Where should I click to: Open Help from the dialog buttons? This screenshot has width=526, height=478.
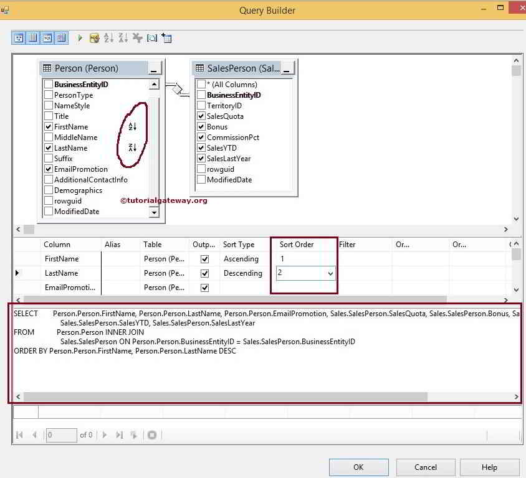tap(489, 467)
